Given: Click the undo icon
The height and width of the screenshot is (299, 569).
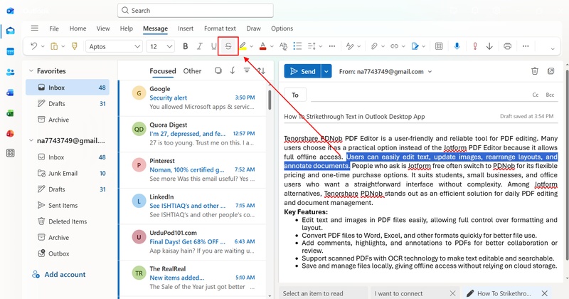Looking at the screenshot, I should pyautogui.click(x=35, y=46).
